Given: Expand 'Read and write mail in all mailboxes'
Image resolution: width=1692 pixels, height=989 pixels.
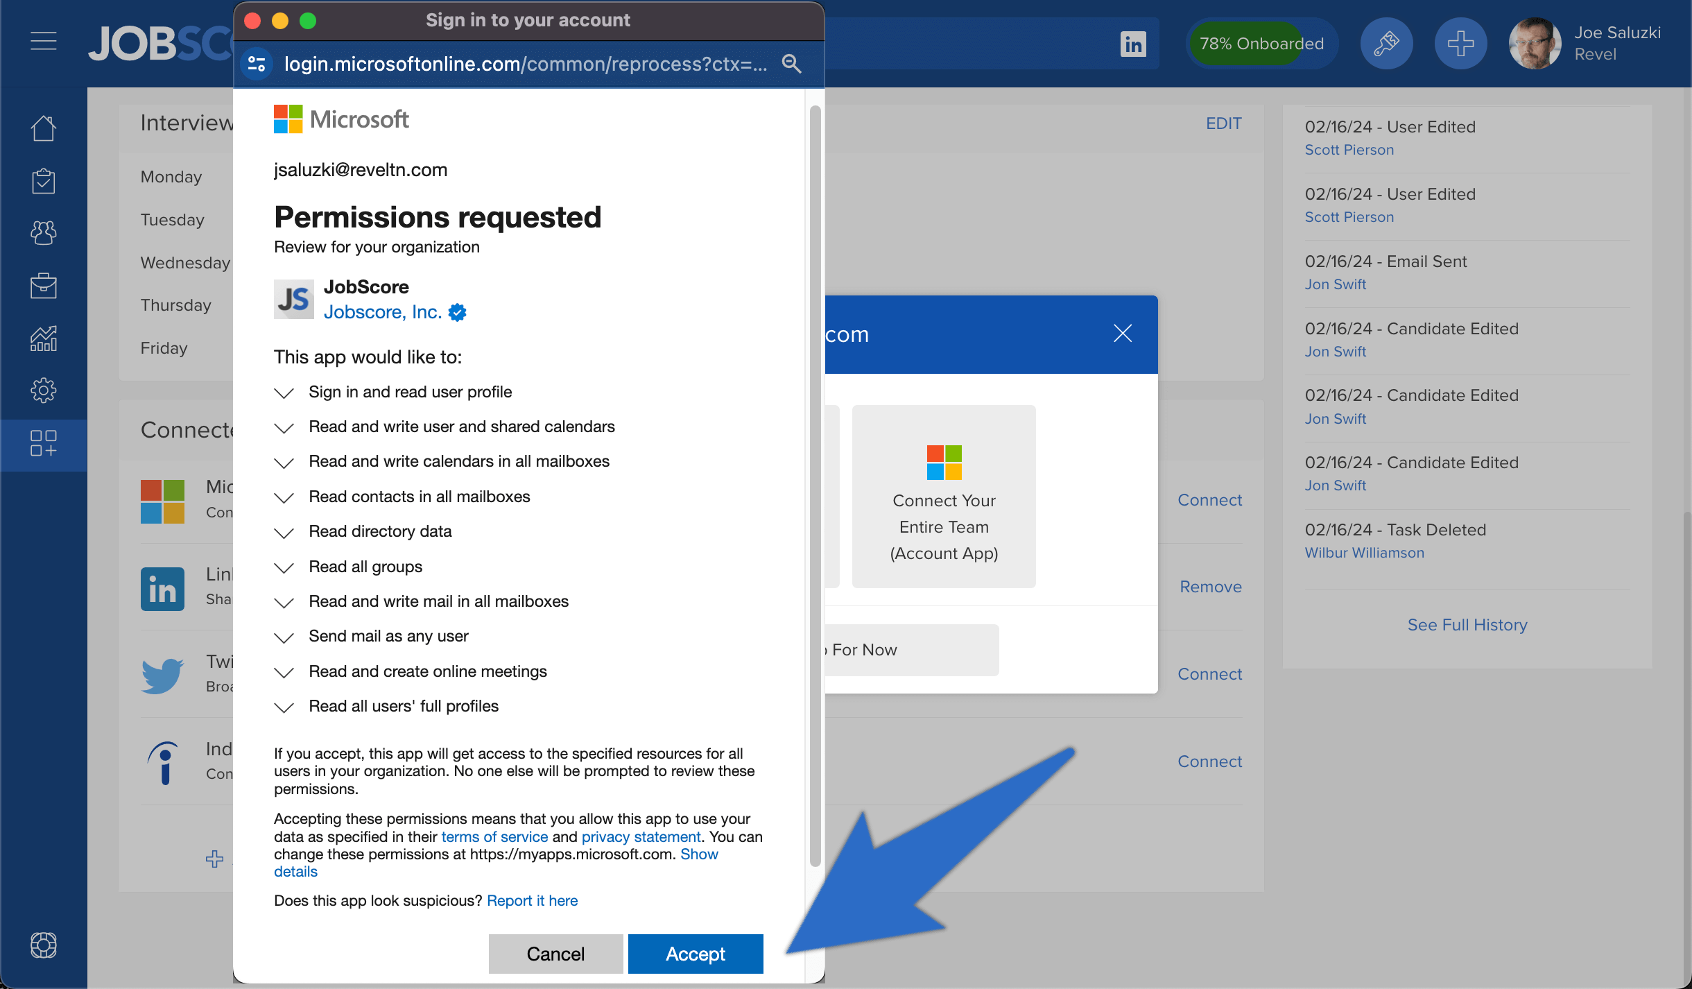Looking at the screenshot, I should point(284,603).
